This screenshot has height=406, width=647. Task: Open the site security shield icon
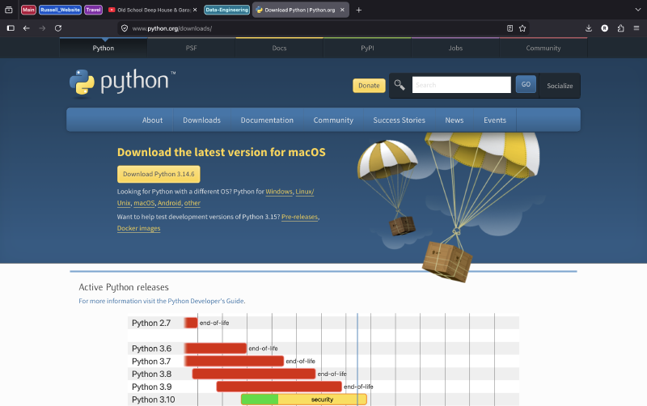[125, 28]
